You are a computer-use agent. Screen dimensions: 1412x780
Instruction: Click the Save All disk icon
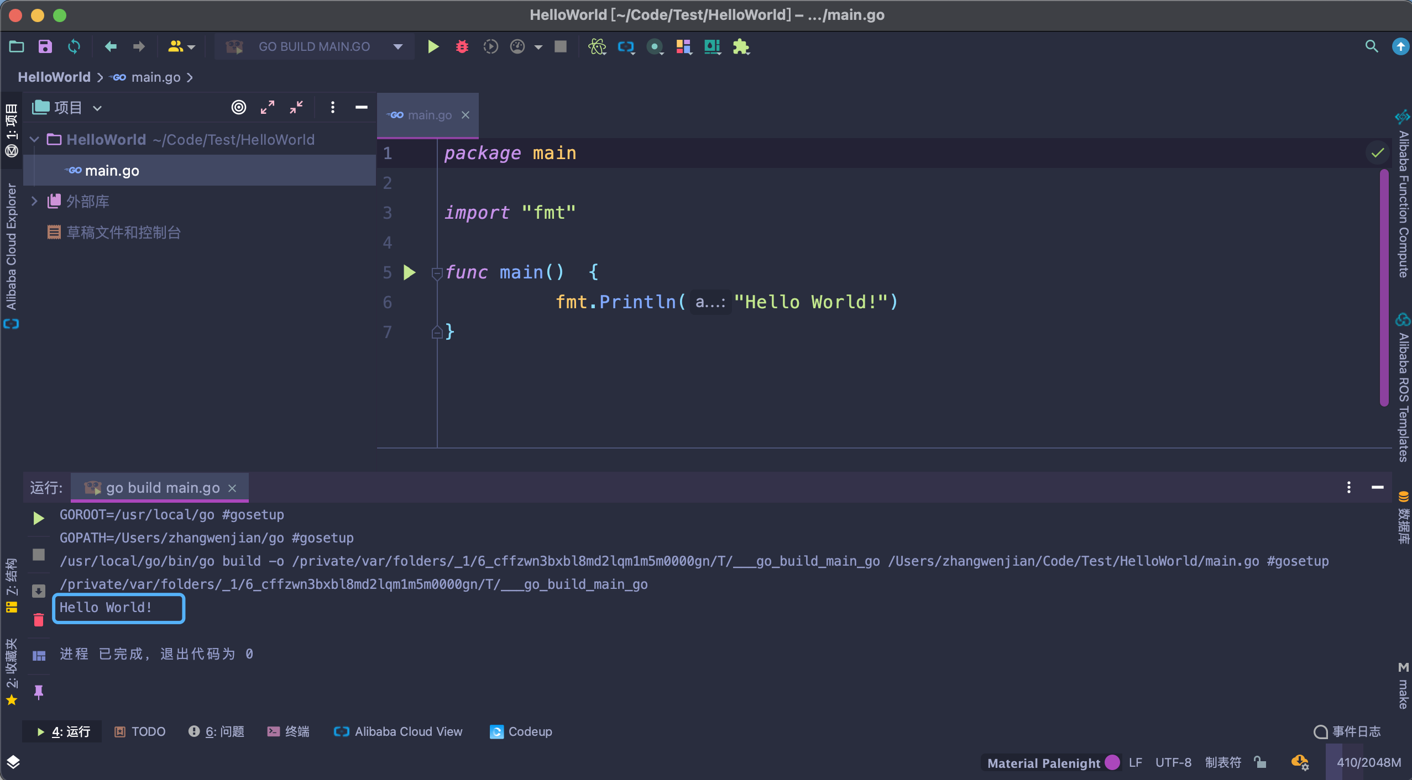pyautogui.click(x=45, y=47)
